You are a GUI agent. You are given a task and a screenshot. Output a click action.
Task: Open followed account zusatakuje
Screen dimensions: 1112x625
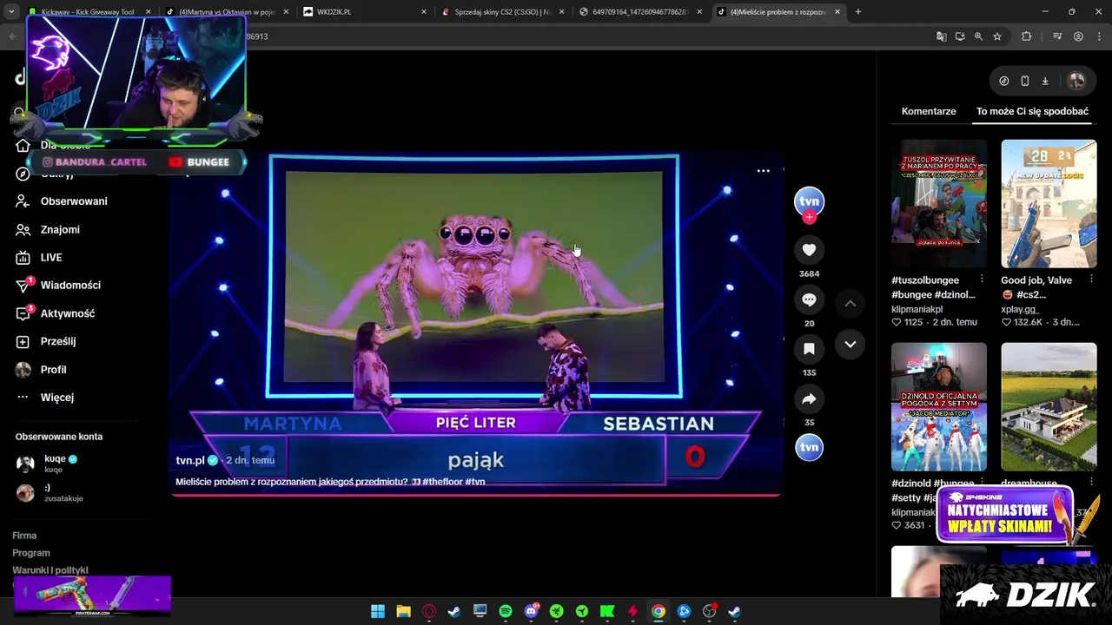(x=55, y=493)
